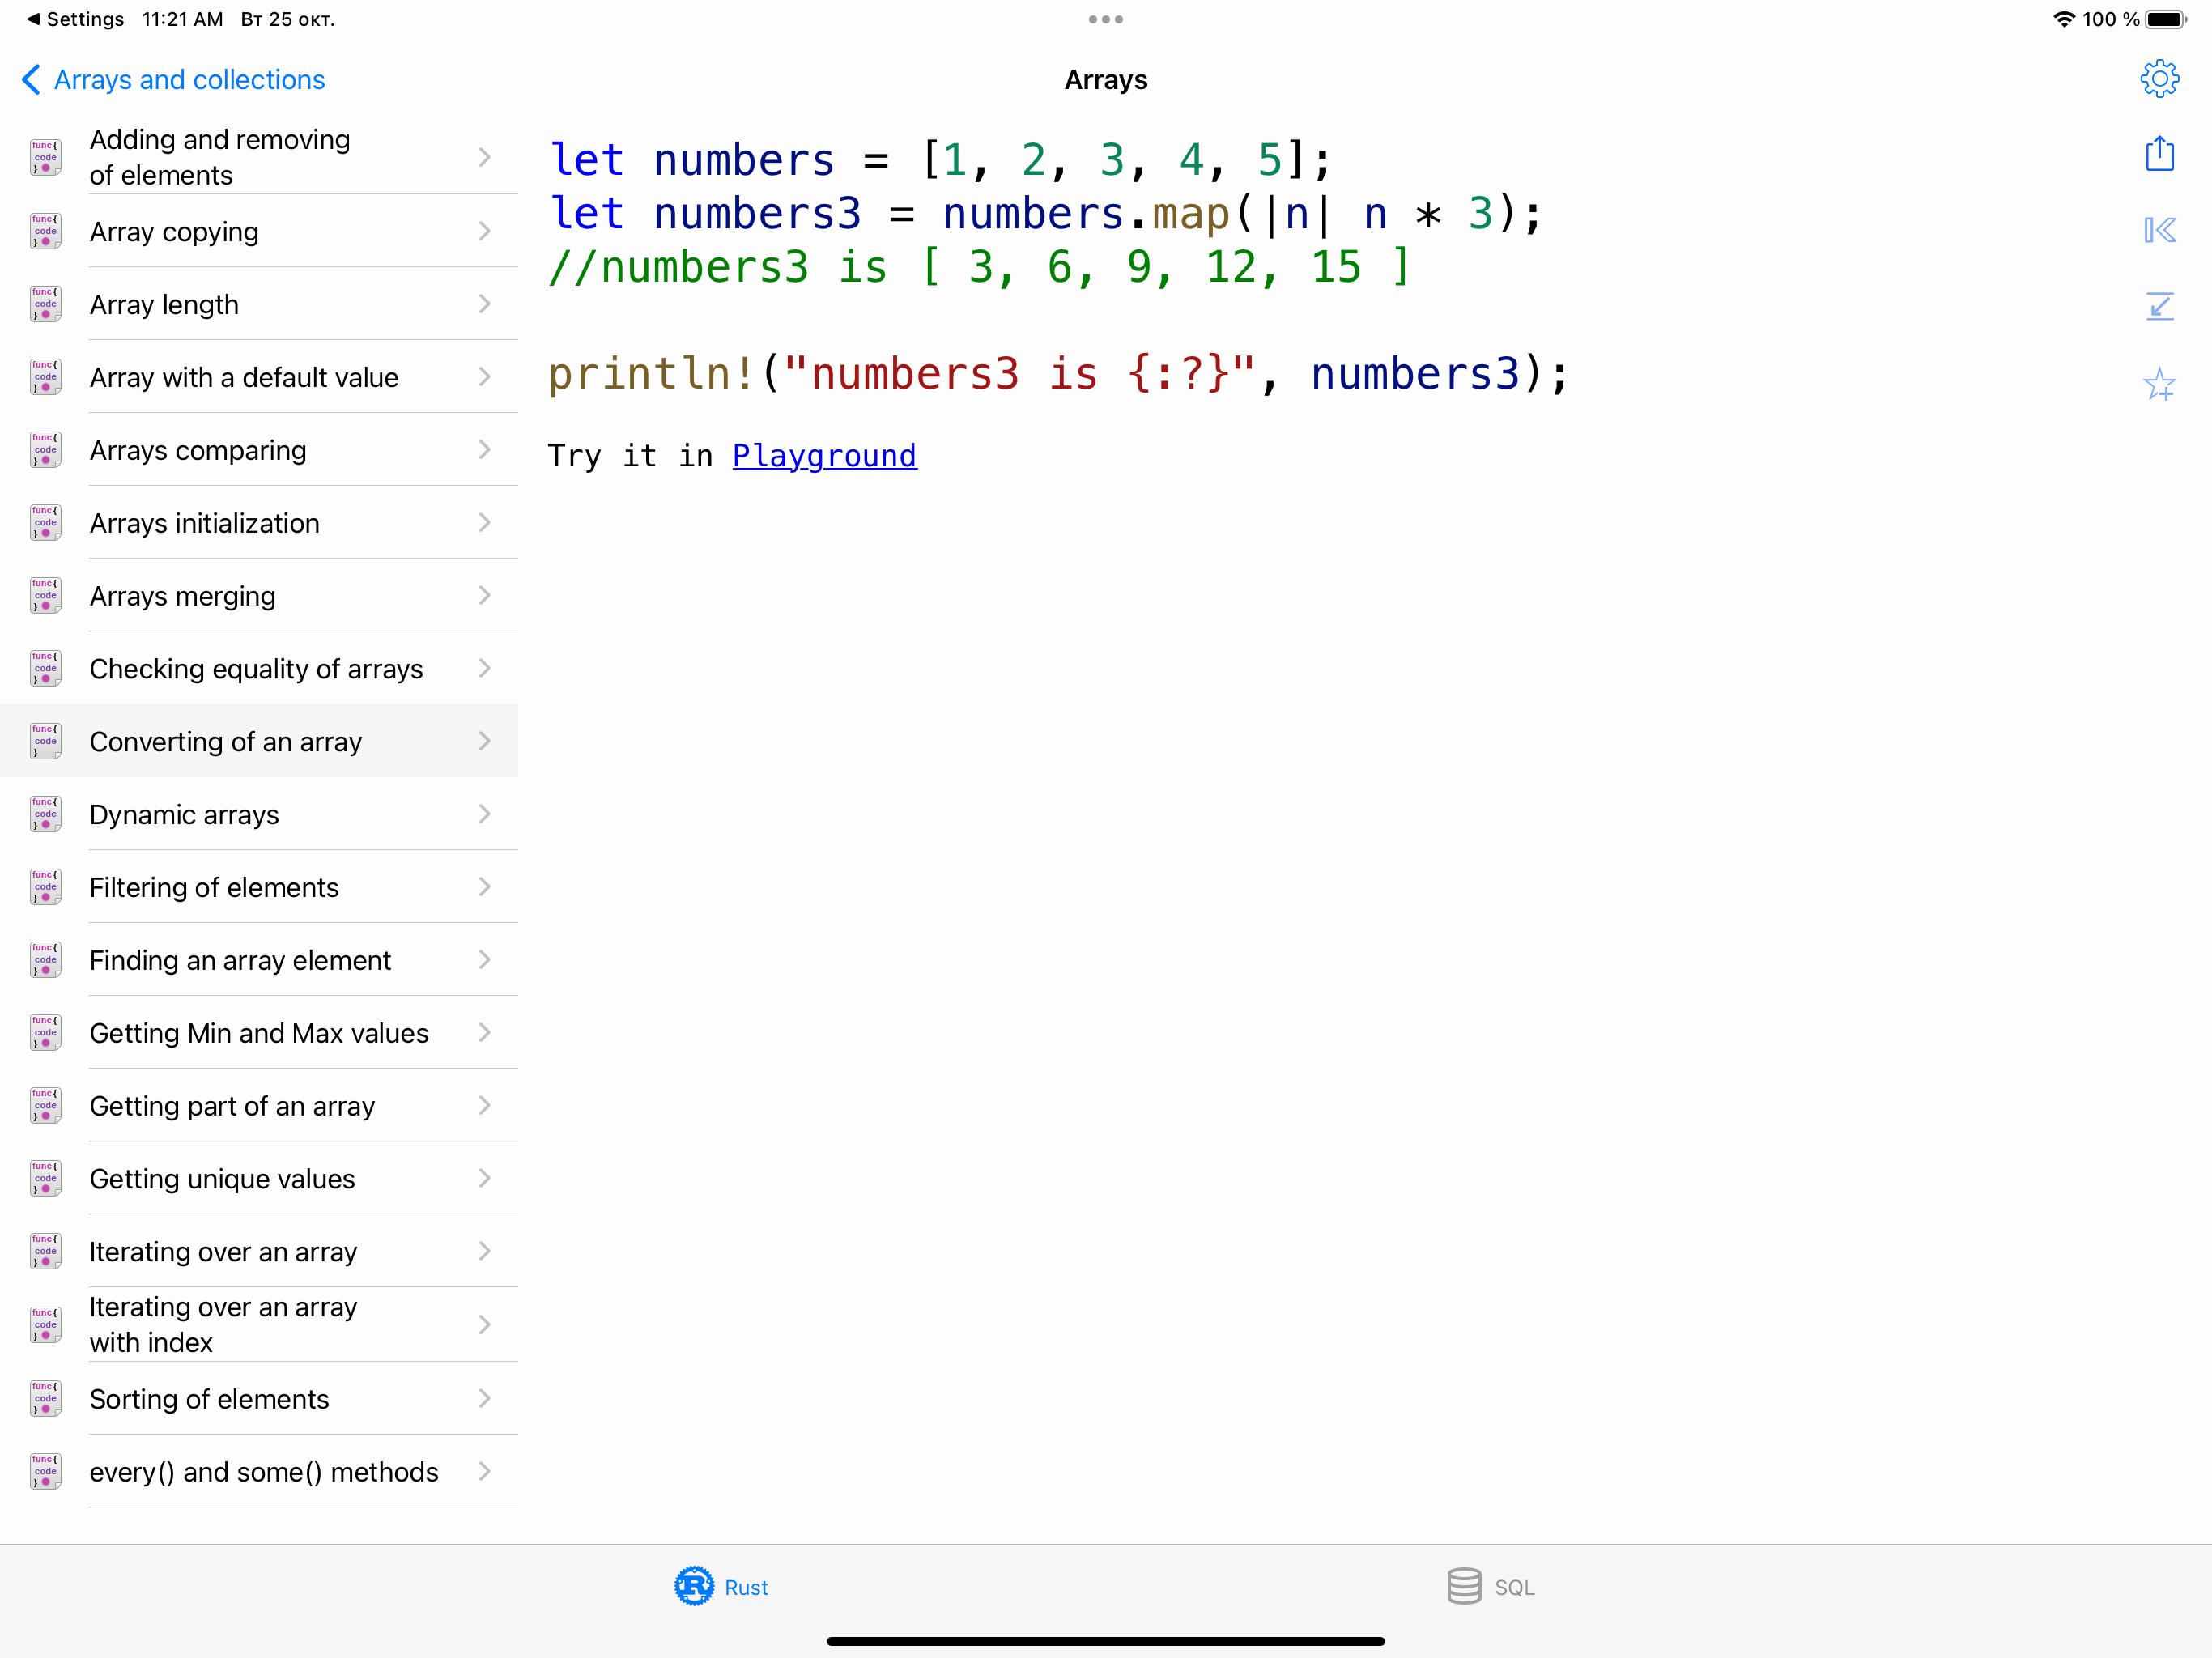Open the Playground link
Screen dimensions: 2212x1658
pos(824,456)
